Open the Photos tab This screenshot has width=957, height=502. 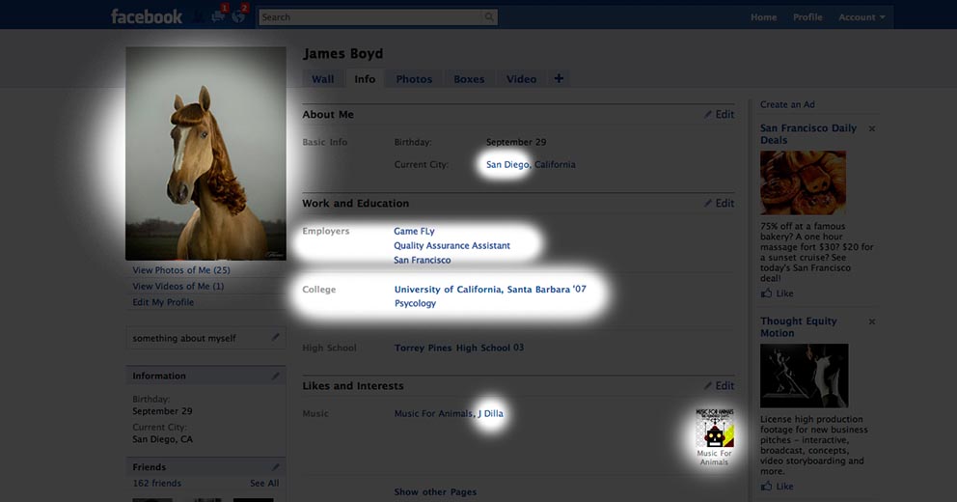click(x=414, y=79)
